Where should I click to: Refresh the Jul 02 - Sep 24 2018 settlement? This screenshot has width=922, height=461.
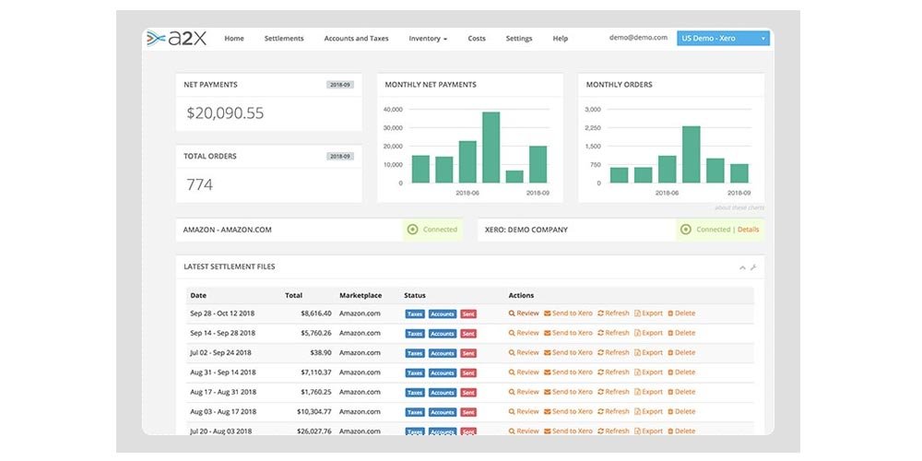point(613,353)
